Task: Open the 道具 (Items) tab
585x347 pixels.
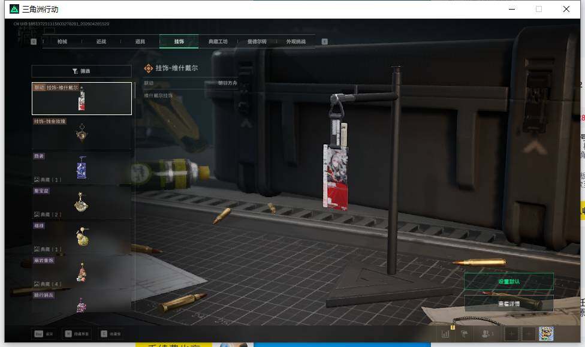Action: click(x=140, y=41)
